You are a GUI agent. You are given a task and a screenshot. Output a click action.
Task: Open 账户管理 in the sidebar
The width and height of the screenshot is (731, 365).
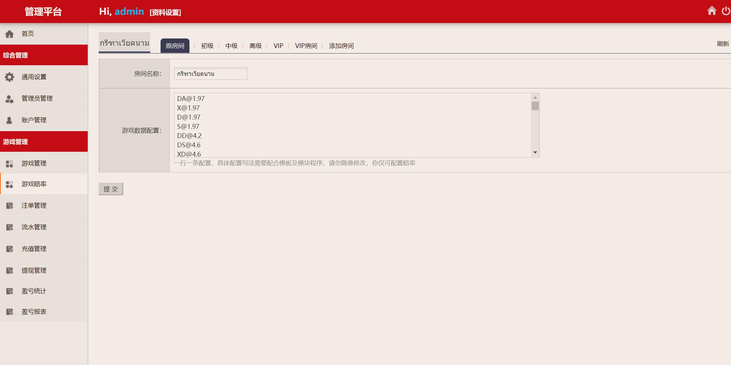[44, 120]
